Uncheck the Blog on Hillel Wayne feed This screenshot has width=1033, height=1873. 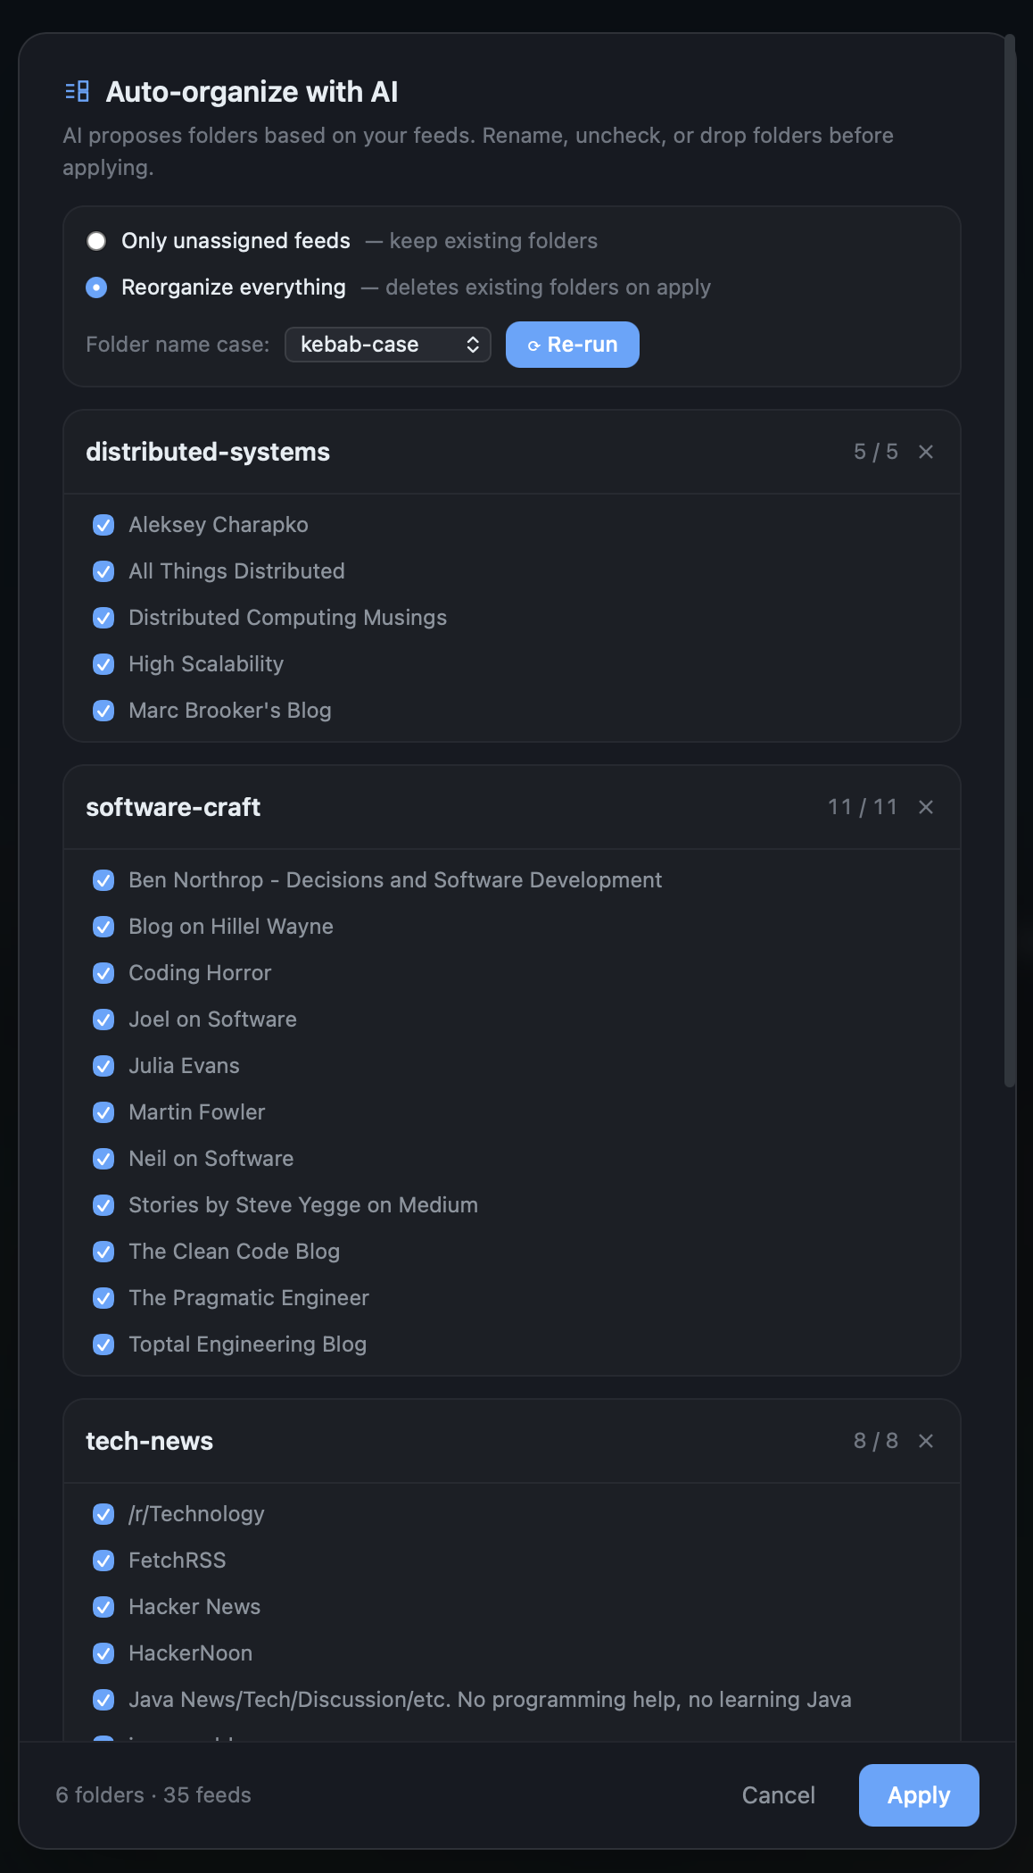pyautogui.click(x=103, y=927)
